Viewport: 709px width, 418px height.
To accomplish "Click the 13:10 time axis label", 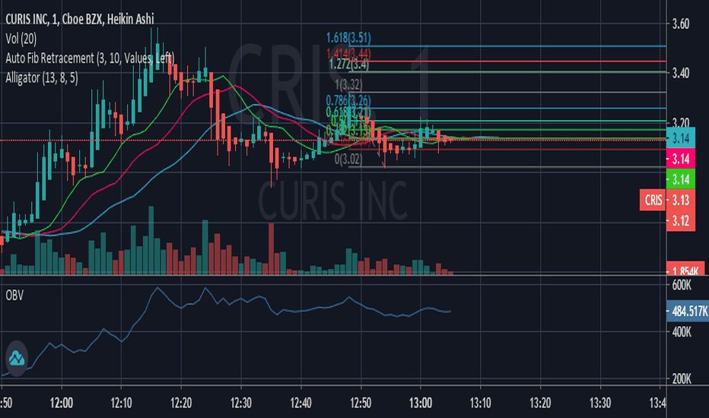I will click(x=480, y=403).
